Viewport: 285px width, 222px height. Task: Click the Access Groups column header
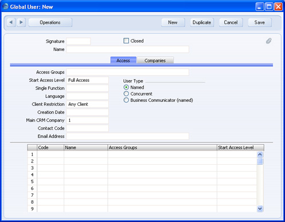162,148
